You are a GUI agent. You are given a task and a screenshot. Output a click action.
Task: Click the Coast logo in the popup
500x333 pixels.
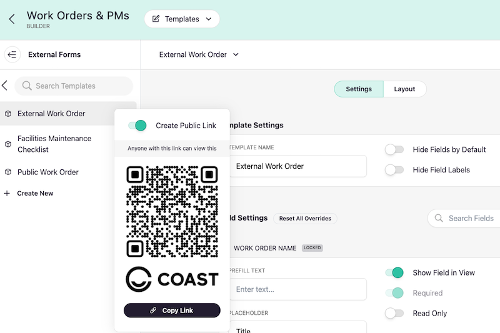[172, 279]
